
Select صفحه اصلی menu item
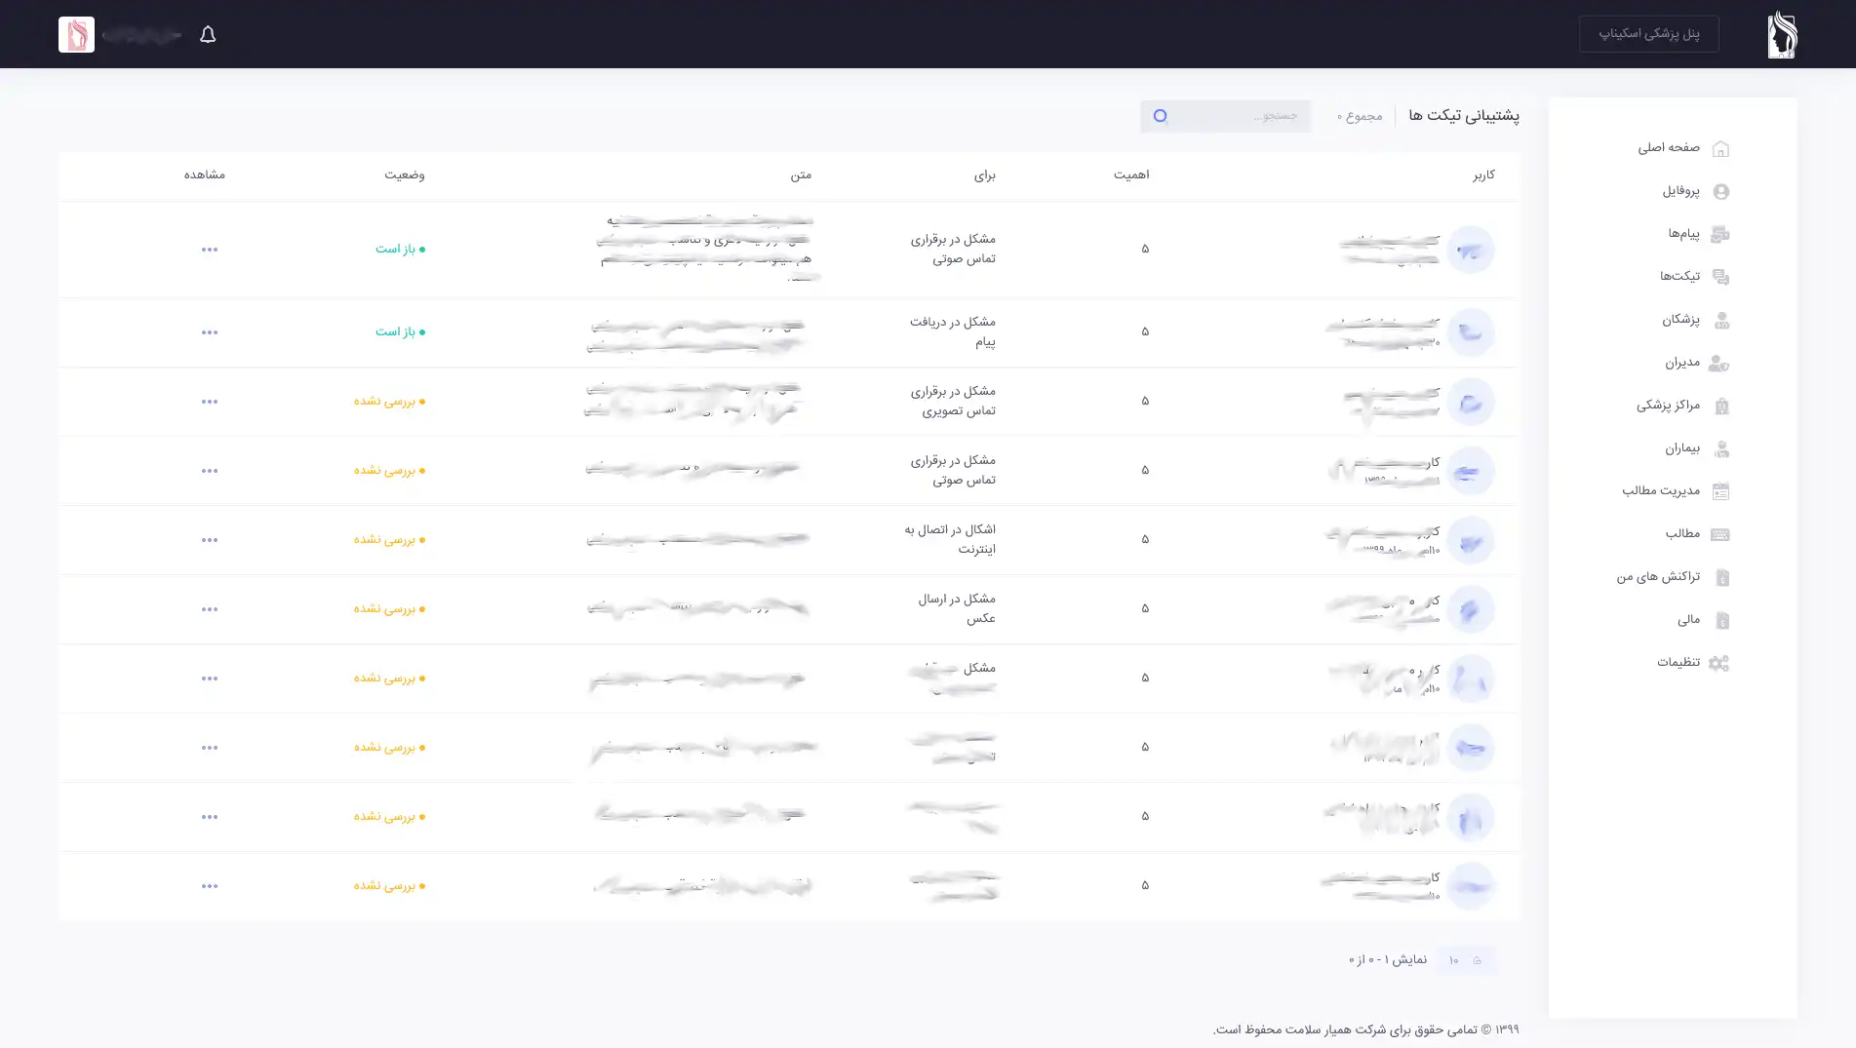tap(1669, 148)
